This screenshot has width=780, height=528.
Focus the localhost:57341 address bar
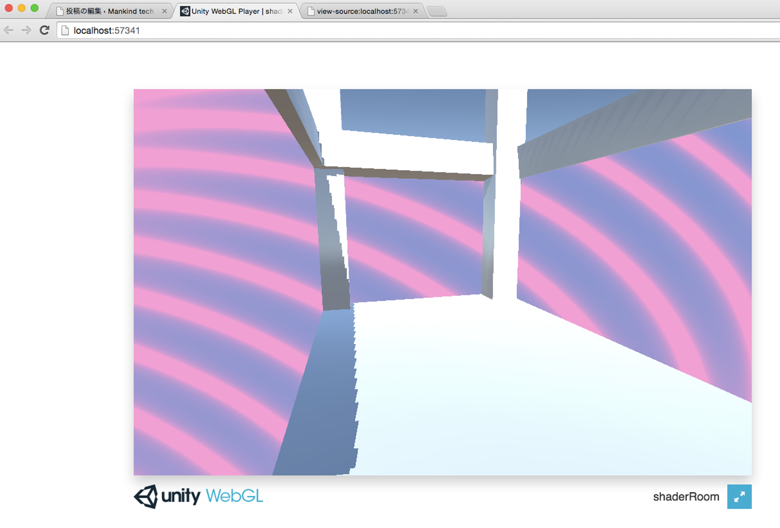[x=419, y=30]
